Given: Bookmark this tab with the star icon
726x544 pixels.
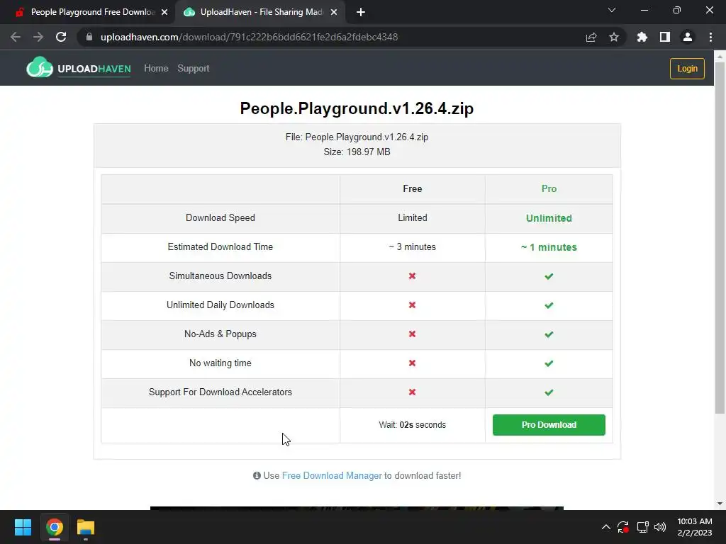Looking at the screenshot, I should 614,37.
